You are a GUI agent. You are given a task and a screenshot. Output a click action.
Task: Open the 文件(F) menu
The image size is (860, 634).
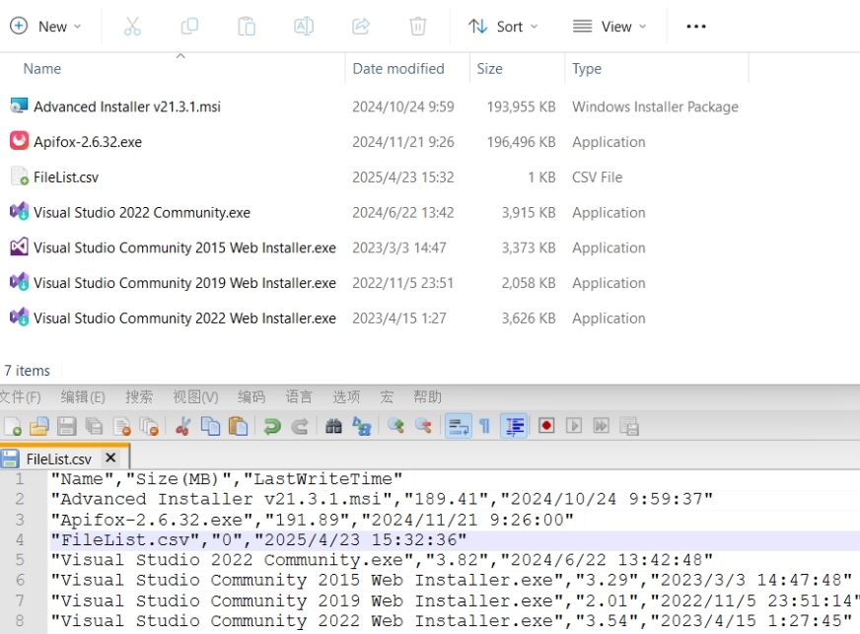pos(20,396)
